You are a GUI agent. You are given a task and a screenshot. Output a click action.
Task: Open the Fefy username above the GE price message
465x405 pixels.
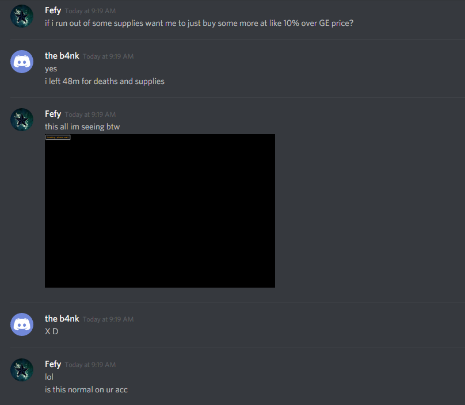click(53, 10)
